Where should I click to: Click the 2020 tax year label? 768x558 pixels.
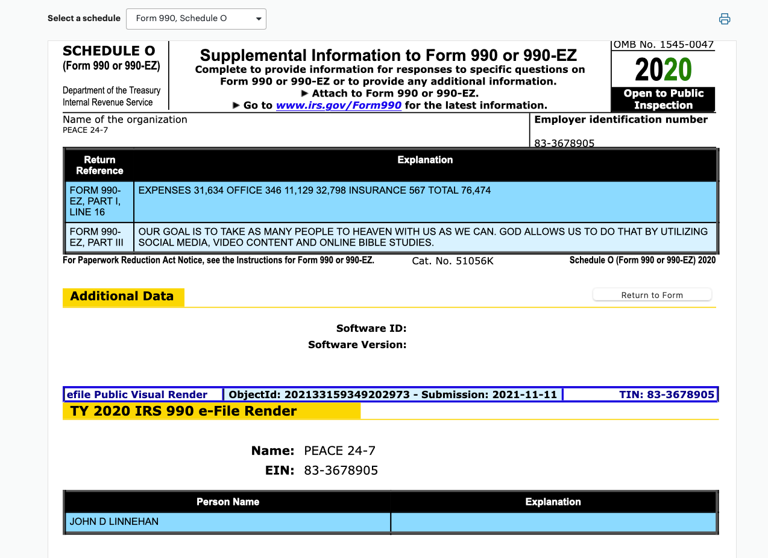click(663, 71)
